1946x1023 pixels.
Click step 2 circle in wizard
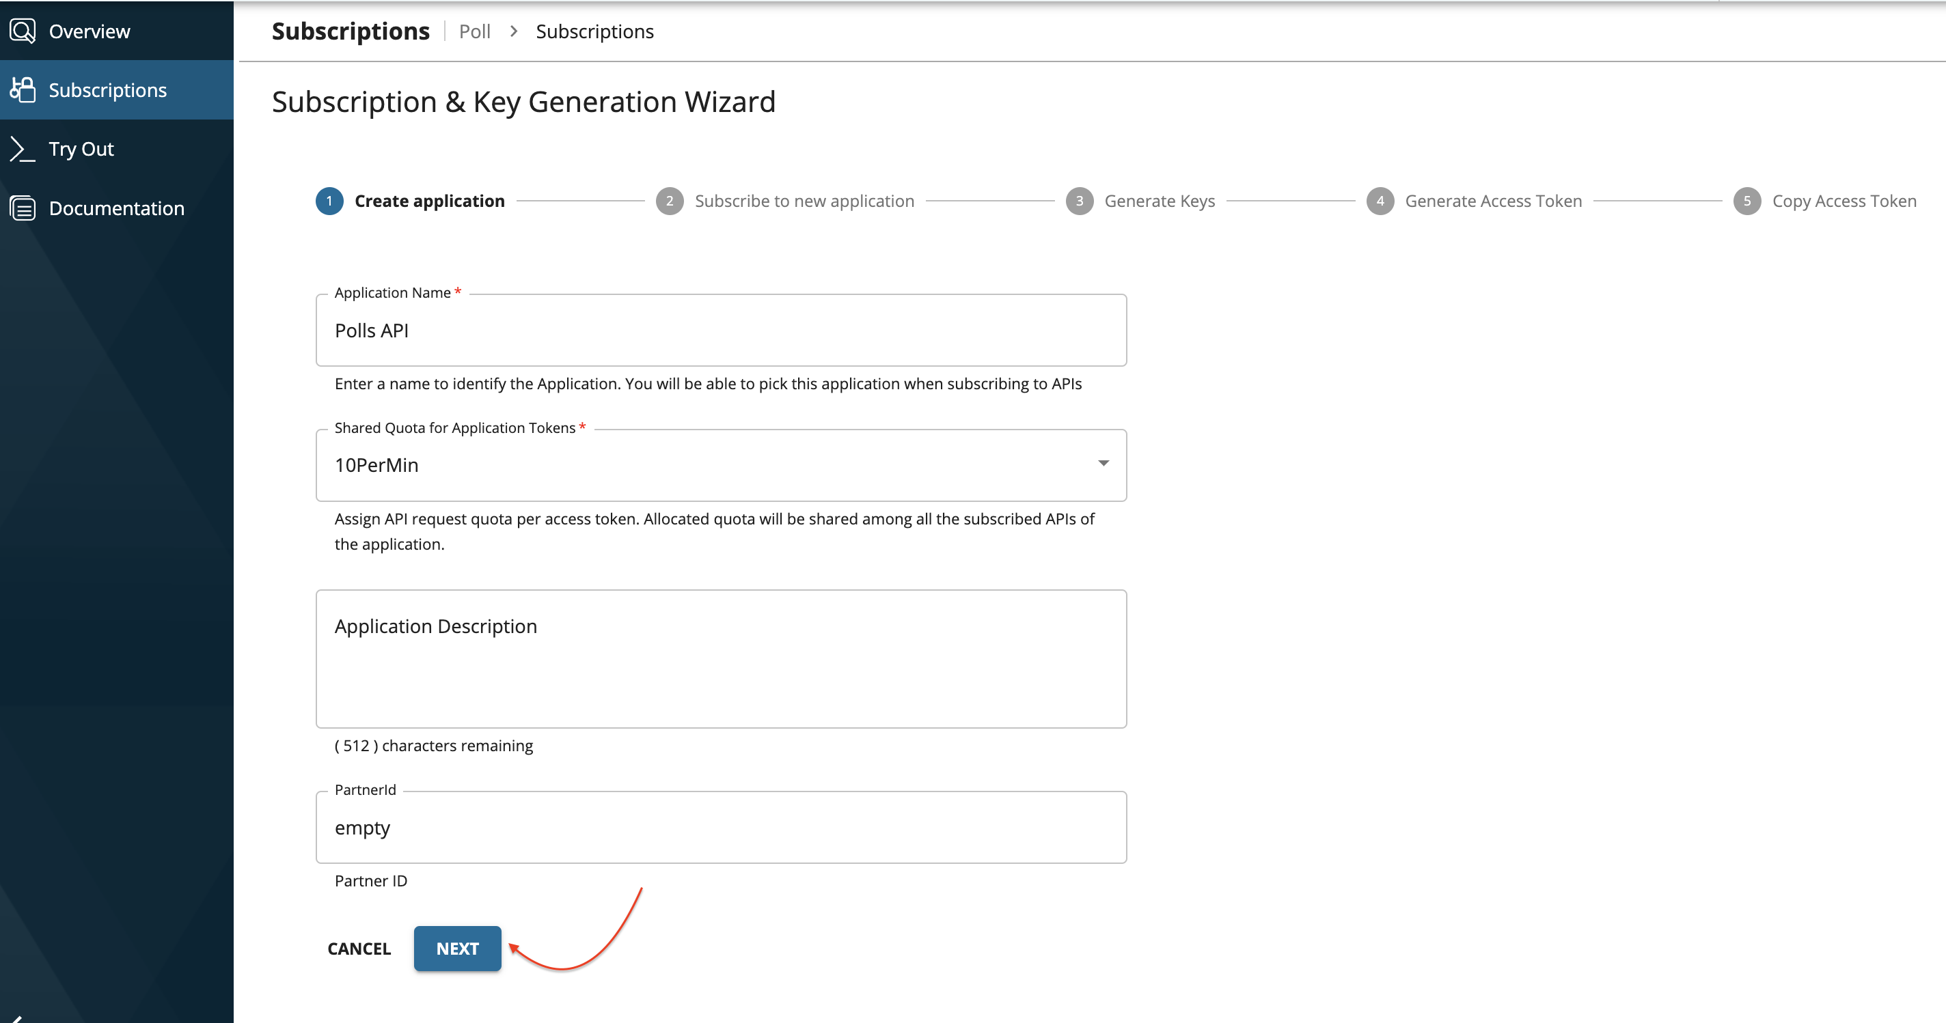(670, 201)
